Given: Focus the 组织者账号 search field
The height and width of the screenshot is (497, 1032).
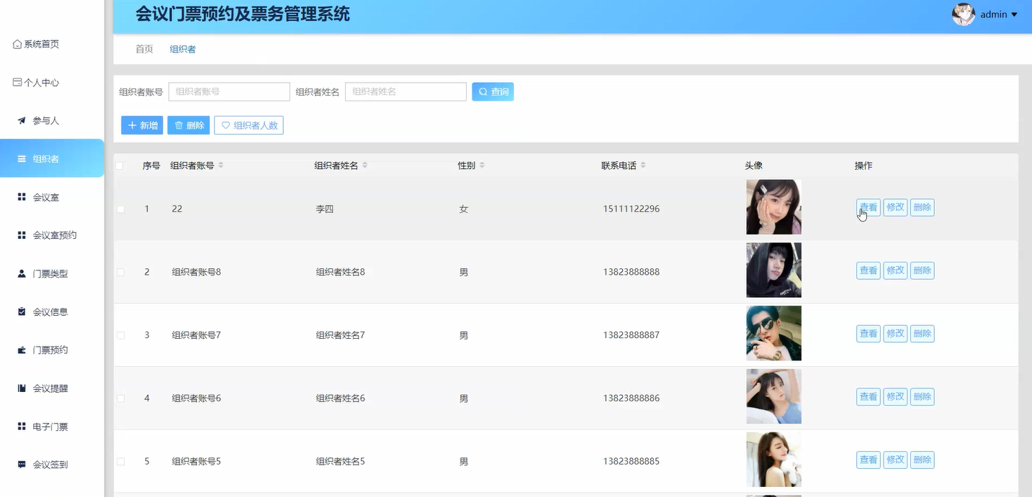Looking at the screenshot, I should tap(229, 92).
